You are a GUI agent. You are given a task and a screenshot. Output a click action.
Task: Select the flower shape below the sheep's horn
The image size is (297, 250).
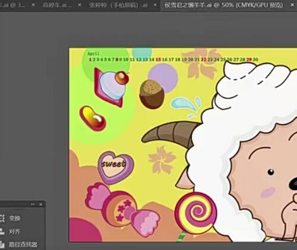(162, 159)
